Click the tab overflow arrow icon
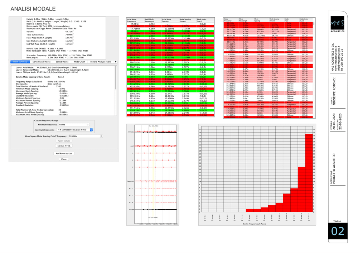 [116, 62]
